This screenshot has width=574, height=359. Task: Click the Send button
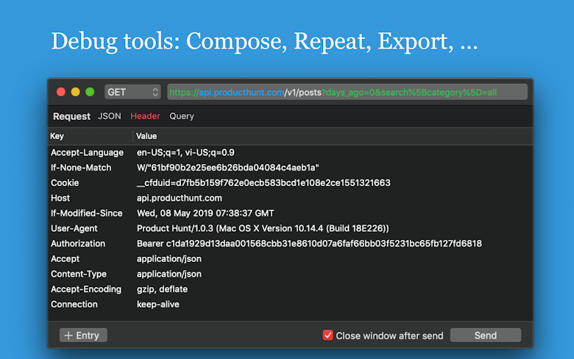coord(486,335)
